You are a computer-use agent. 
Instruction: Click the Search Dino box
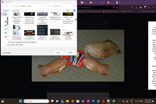[x=64, y=6]
